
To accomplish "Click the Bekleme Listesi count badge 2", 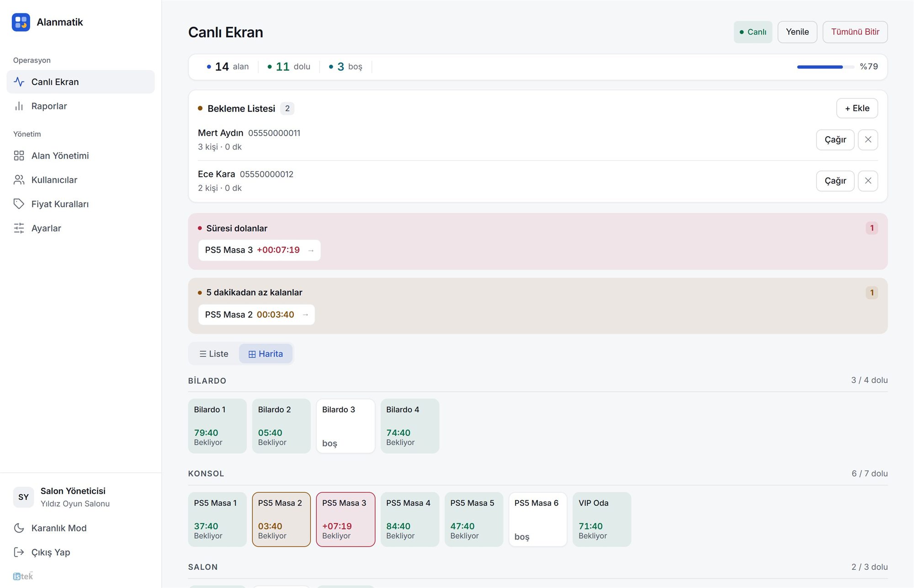I will tap(287, 108).
